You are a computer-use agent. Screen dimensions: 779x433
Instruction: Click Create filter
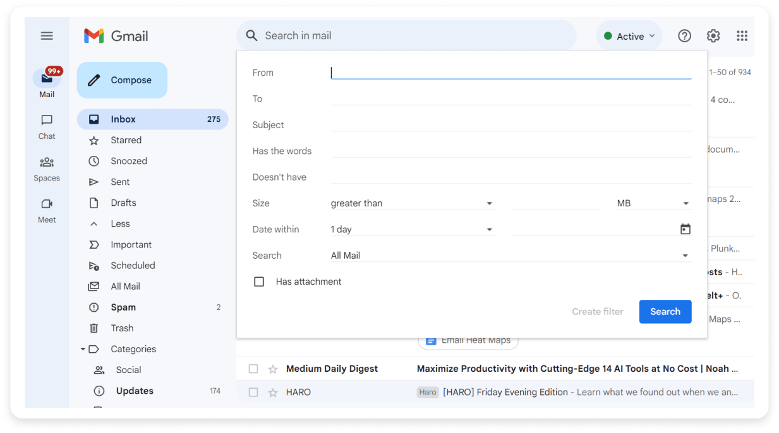click(597, 311)
